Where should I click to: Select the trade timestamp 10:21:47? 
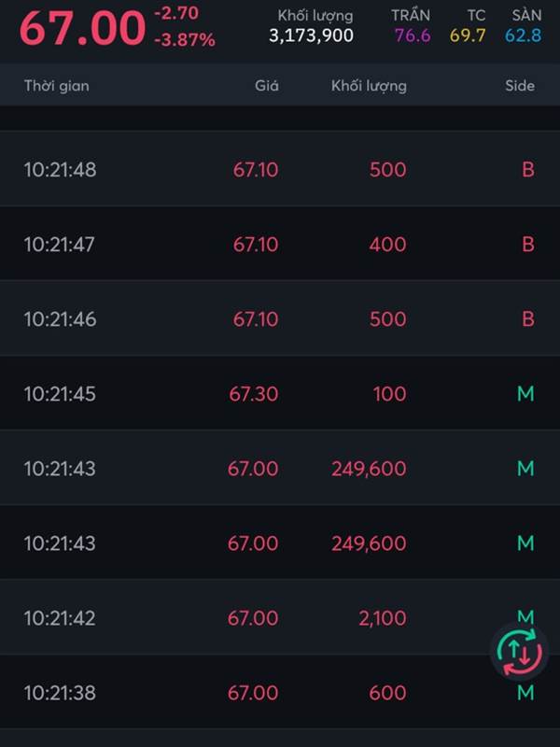(60, 245)
